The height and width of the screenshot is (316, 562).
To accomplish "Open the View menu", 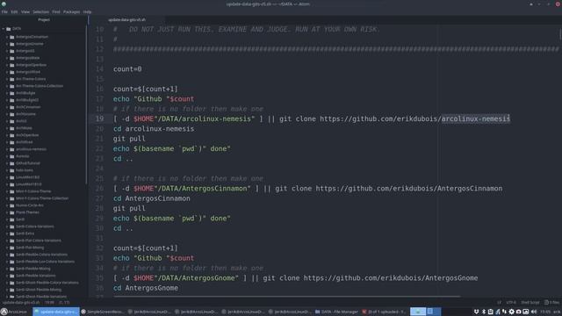I will coord(25,11).
